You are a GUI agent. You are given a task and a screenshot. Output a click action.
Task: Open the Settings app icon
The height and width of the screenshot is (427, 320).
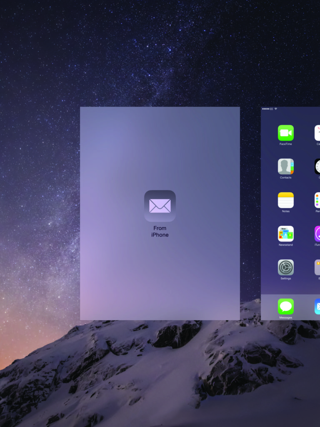(x=286, y=267)
